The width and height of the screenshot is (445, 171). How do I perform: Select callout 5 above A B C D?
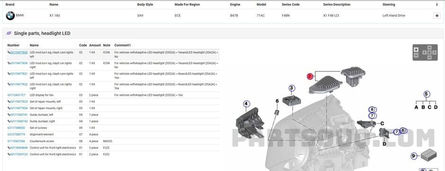point(426,94)
